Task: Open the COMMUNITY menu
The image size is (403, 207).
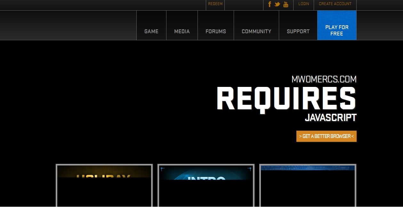Action: (x=256, y=25)
